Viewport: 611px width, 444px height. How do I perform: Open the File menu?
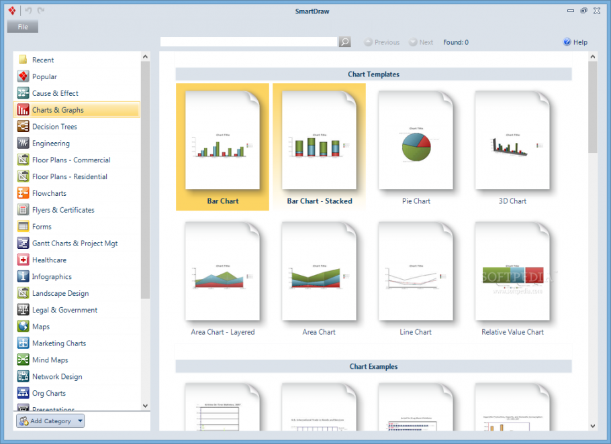pos(23,26)
